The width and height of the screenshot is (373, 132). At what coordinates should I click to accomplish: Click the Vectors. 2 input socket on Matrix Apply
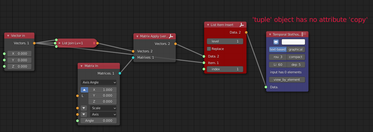133,51
